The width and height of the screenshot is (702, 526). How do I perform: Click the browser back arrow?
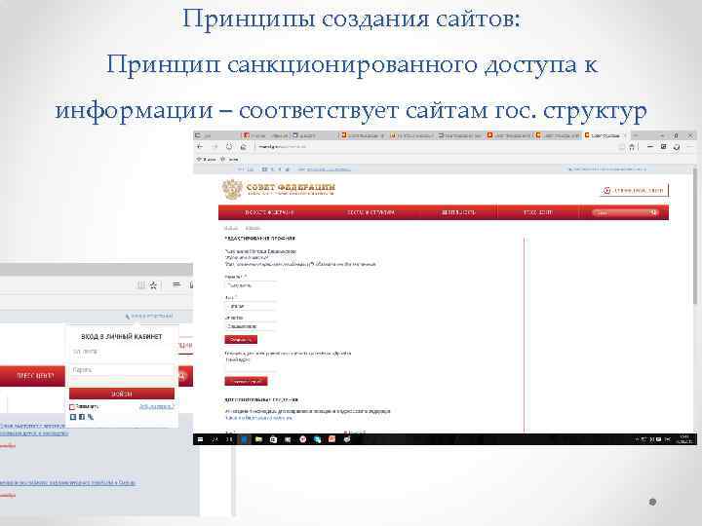pos(200,146)
